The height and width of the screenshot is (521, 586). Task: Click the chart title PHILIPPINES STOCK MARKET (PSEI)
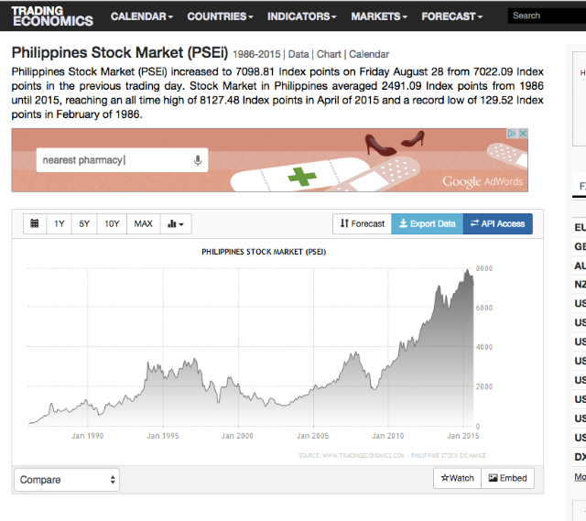coord(264,252)
